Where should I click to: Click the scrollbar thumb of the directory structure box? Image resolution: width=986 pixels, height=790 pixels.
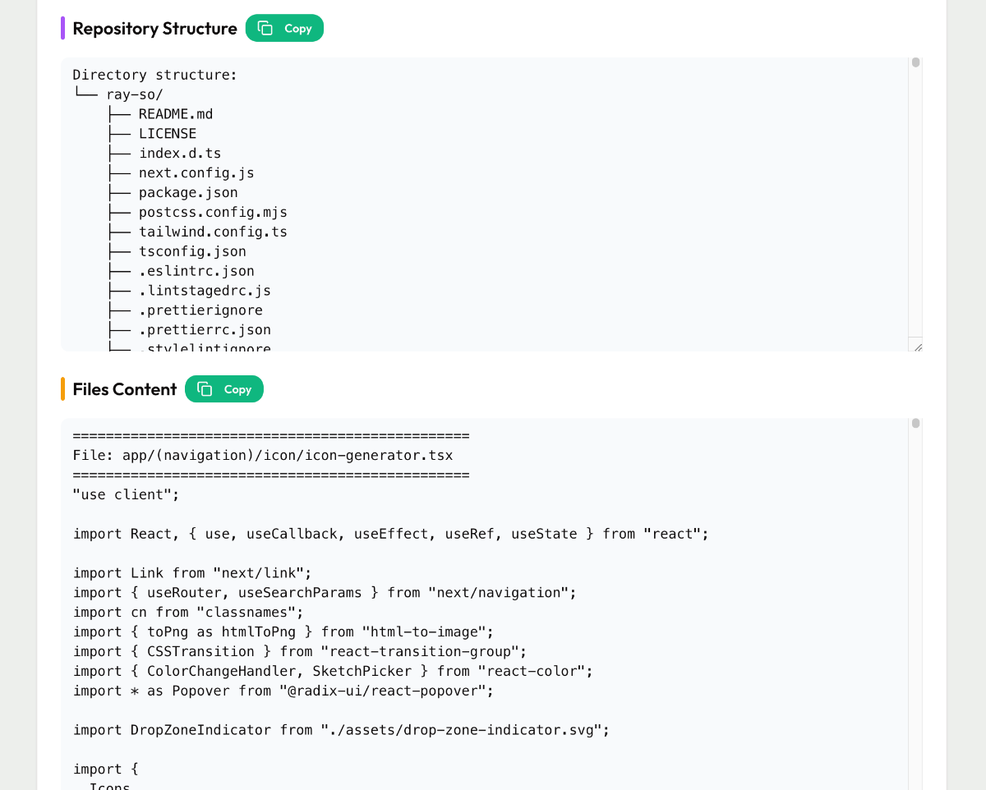point(915,62)
